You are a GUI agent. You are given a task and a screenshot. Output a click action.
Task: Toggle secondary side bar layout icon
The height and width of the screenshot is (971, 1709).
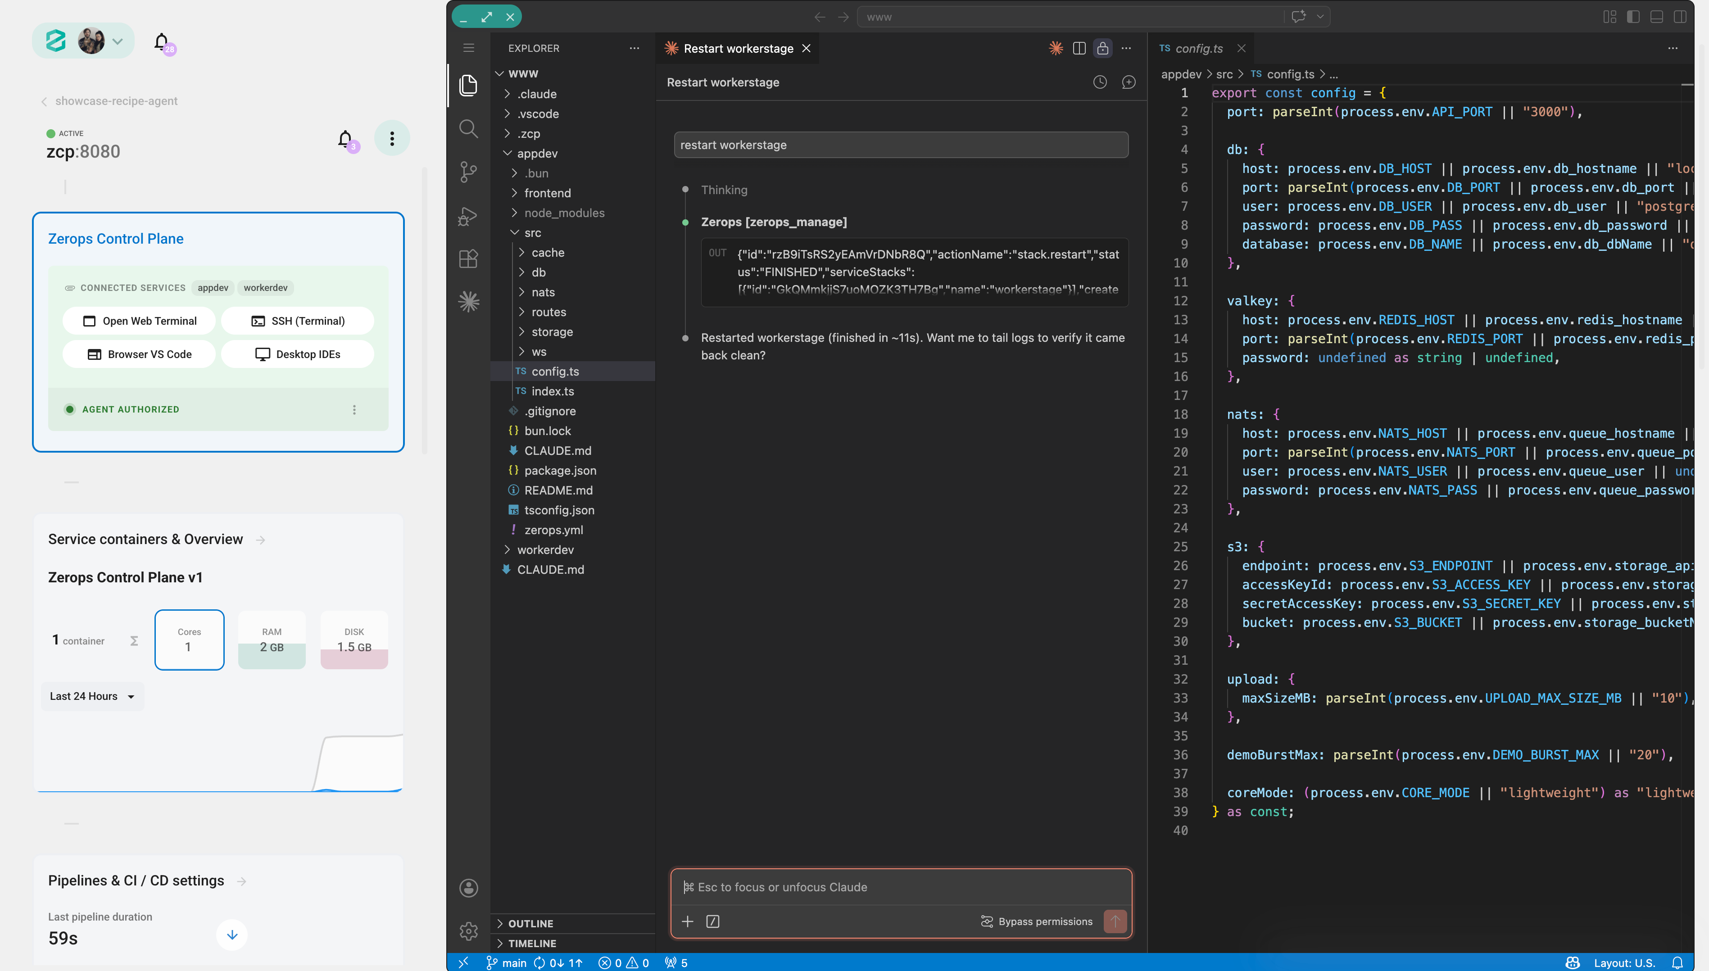[1680, 17]
